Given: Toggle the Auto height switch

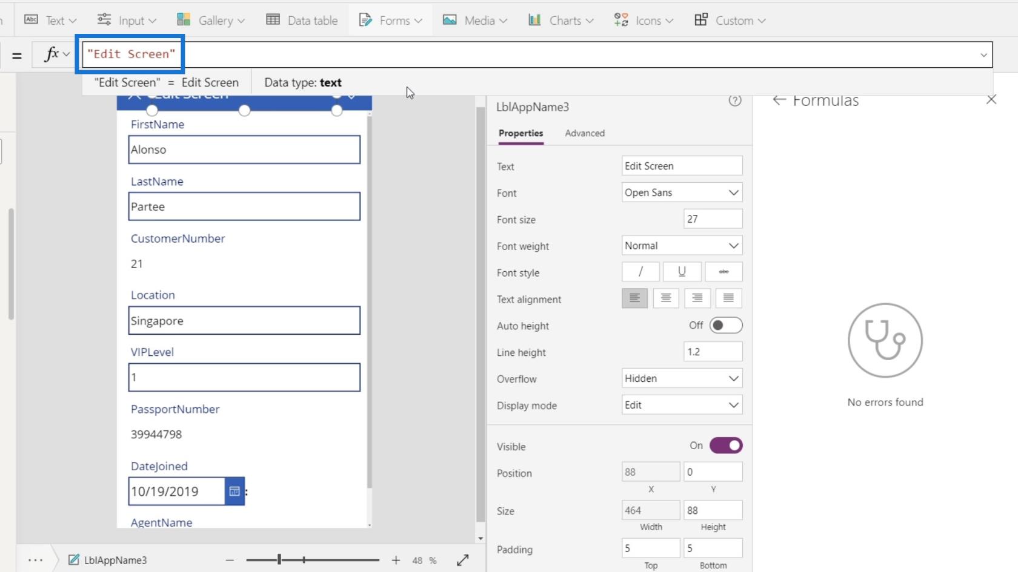Looking at the screenshot, I should coord(726,325).
